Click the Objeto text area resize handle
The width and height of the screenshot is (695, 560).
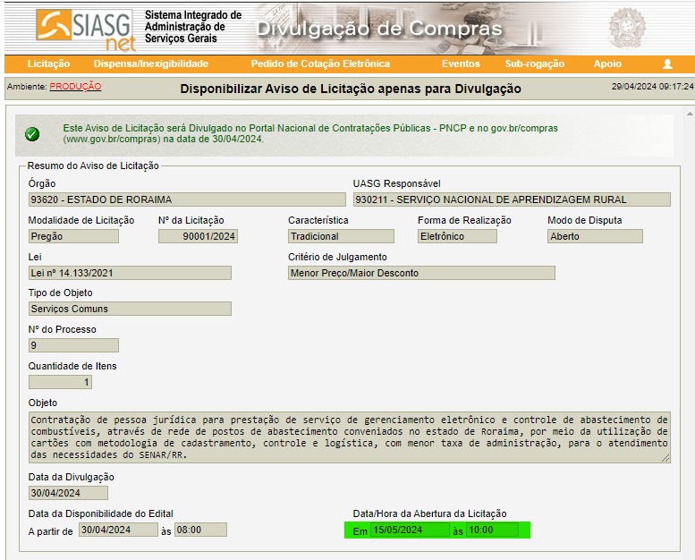tap(665, 458)
